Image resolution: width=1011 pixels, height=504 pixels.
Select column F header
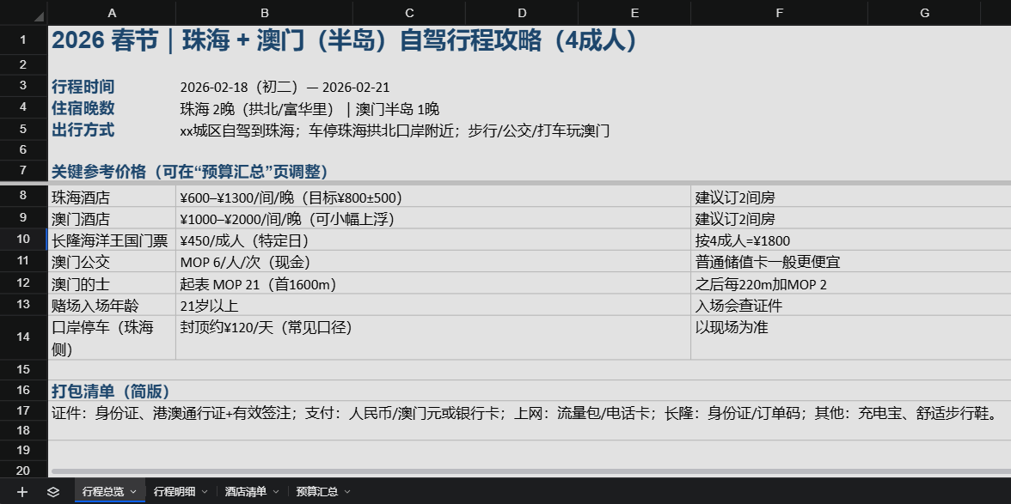click(779, 13)
